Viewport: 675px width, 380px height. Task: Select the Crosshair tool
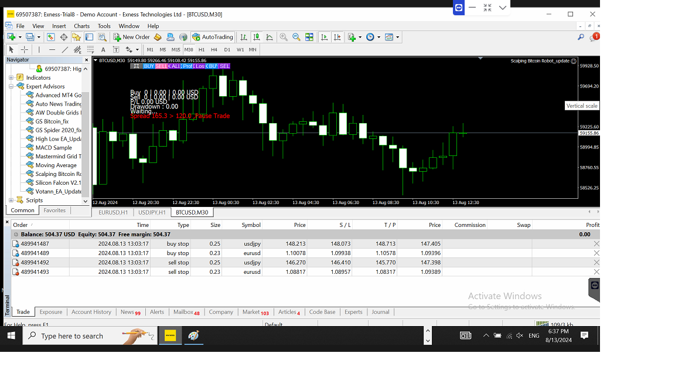25,50
